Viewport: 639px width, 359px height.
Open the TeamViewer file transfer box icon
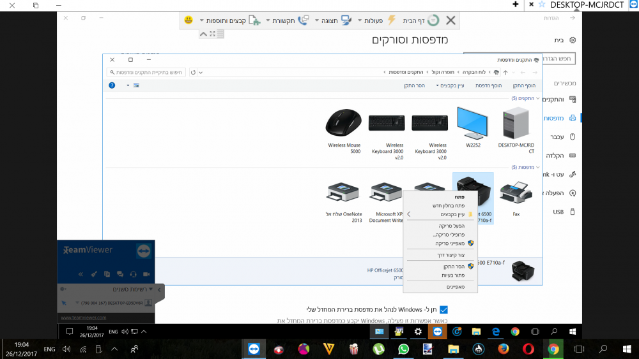[x=107, y=274]
